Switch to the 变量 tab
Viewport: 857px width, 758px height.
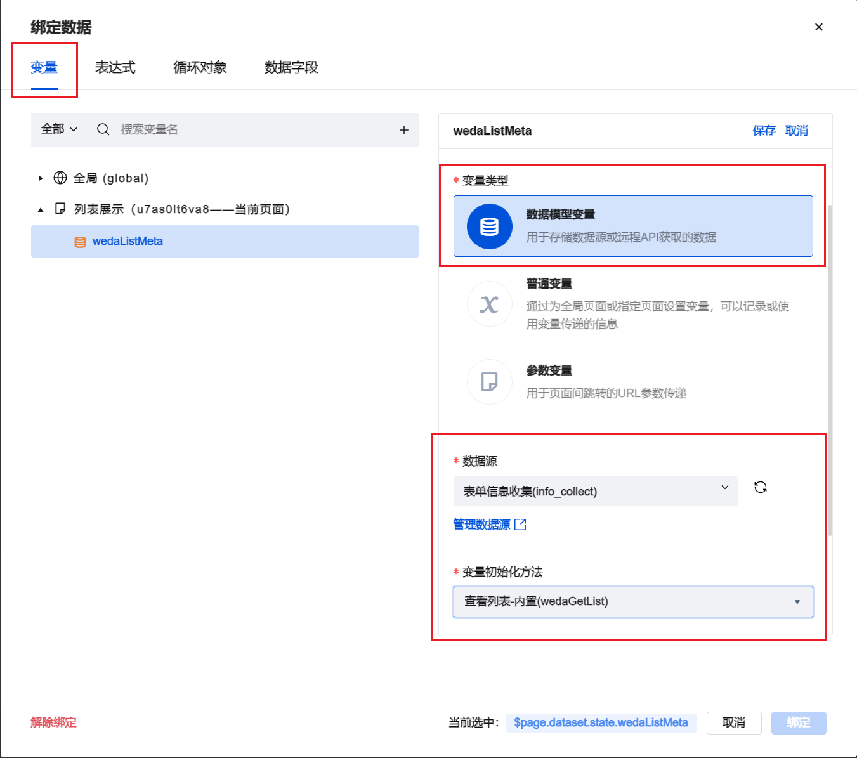pos(44,67)
